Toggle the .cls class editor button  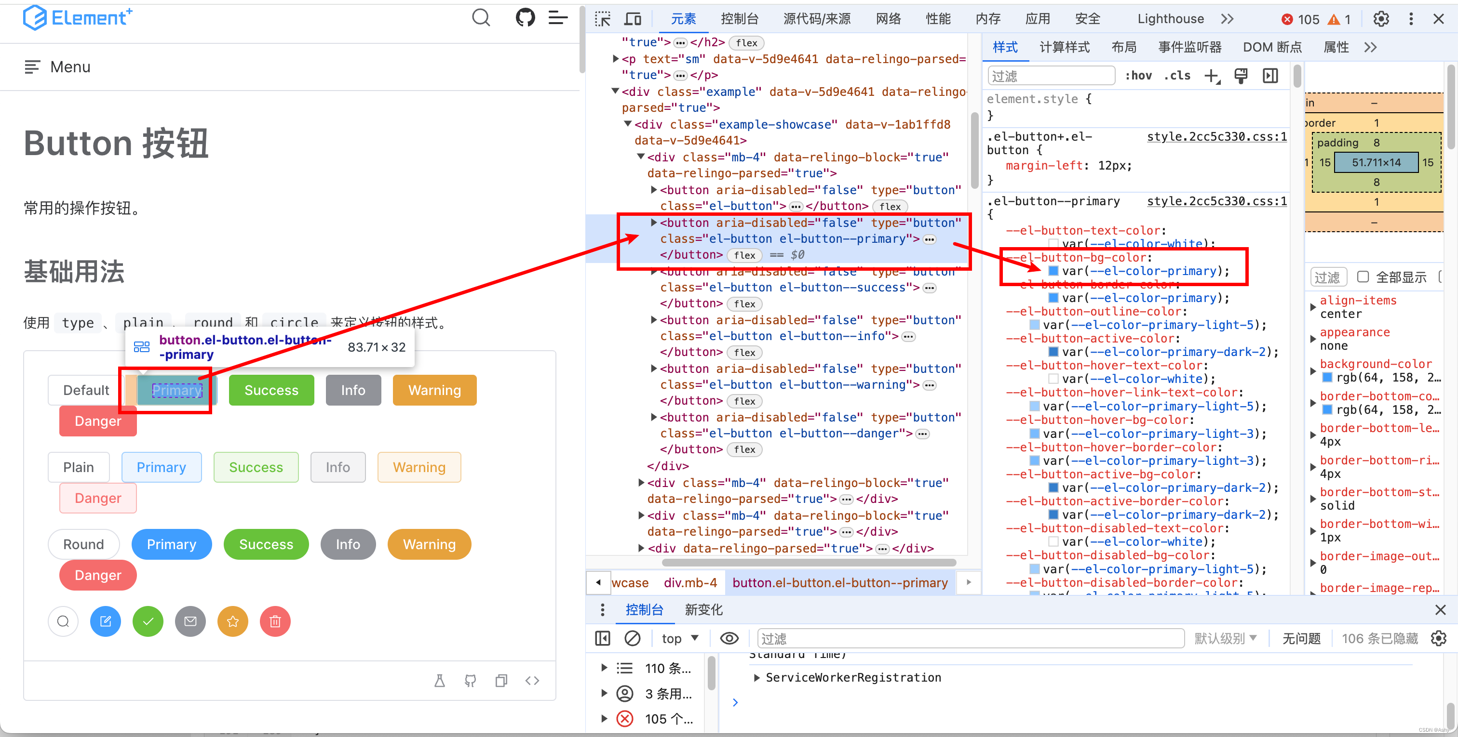pos(1177,76)
